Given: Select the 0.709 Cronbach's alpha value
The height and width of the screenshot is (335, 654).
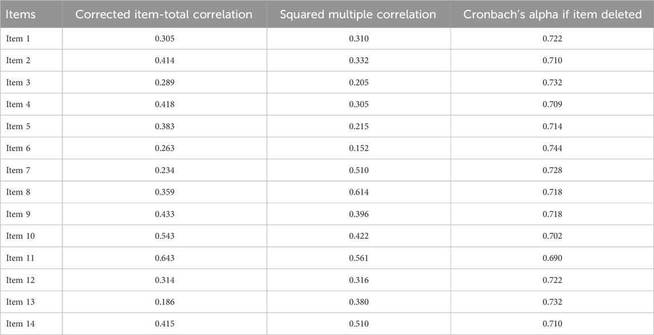Looking at the screenshot, I should tap(552, 104).
